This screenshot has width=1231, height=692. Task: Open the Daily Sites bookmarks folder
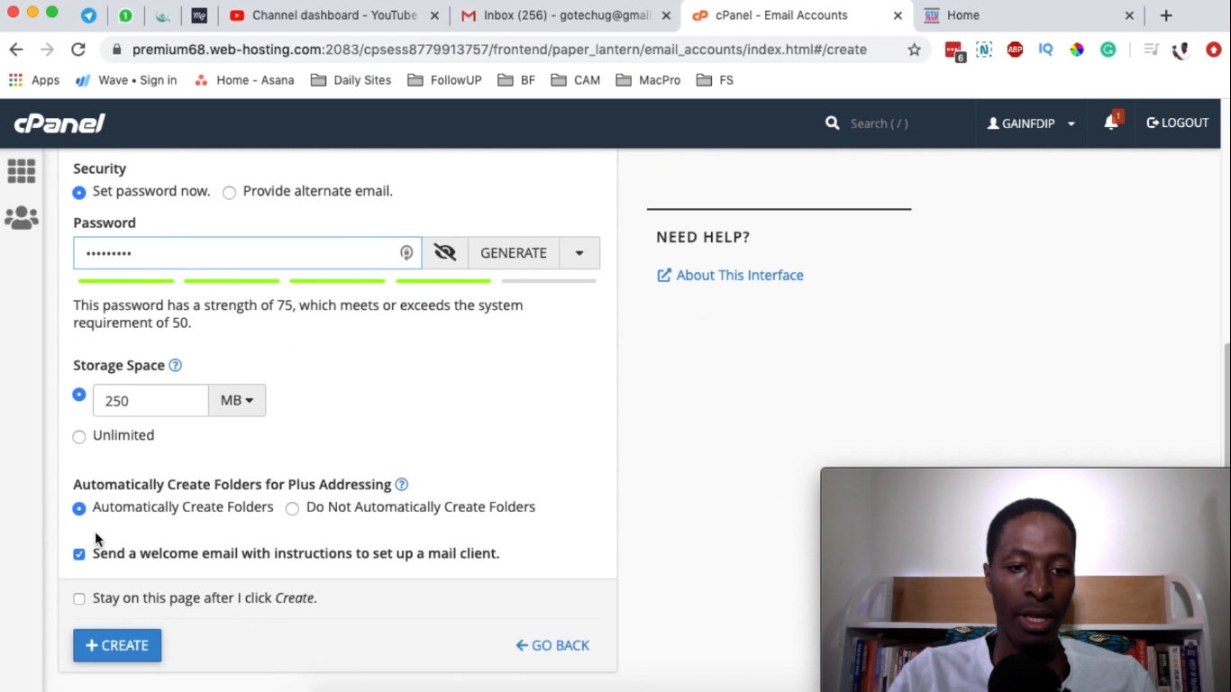(351, 80)
